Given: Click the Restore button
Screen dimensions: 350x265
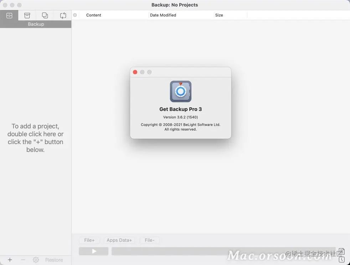Looking at the screenshot, I should (x=54, y=260).
